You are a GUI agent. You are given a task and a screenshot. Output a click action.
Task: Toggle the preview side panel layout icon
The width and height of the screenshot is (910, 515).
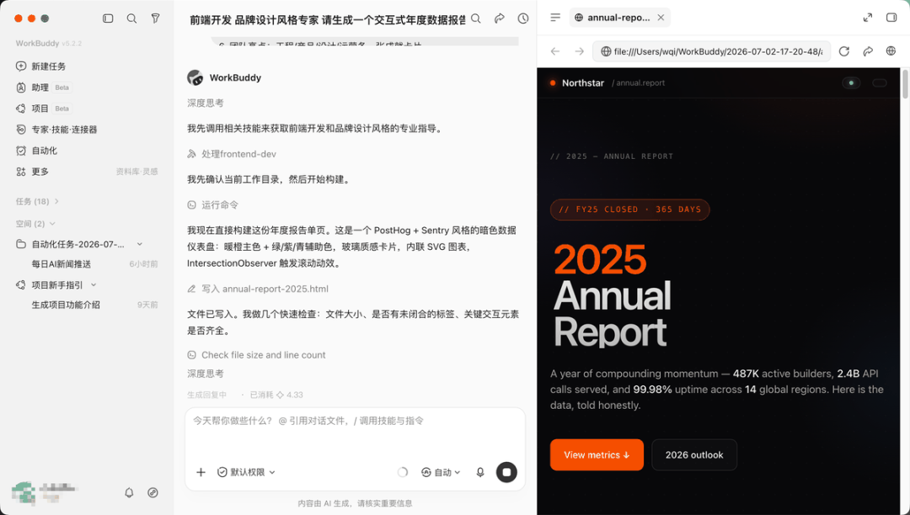(x=891, y=18)
